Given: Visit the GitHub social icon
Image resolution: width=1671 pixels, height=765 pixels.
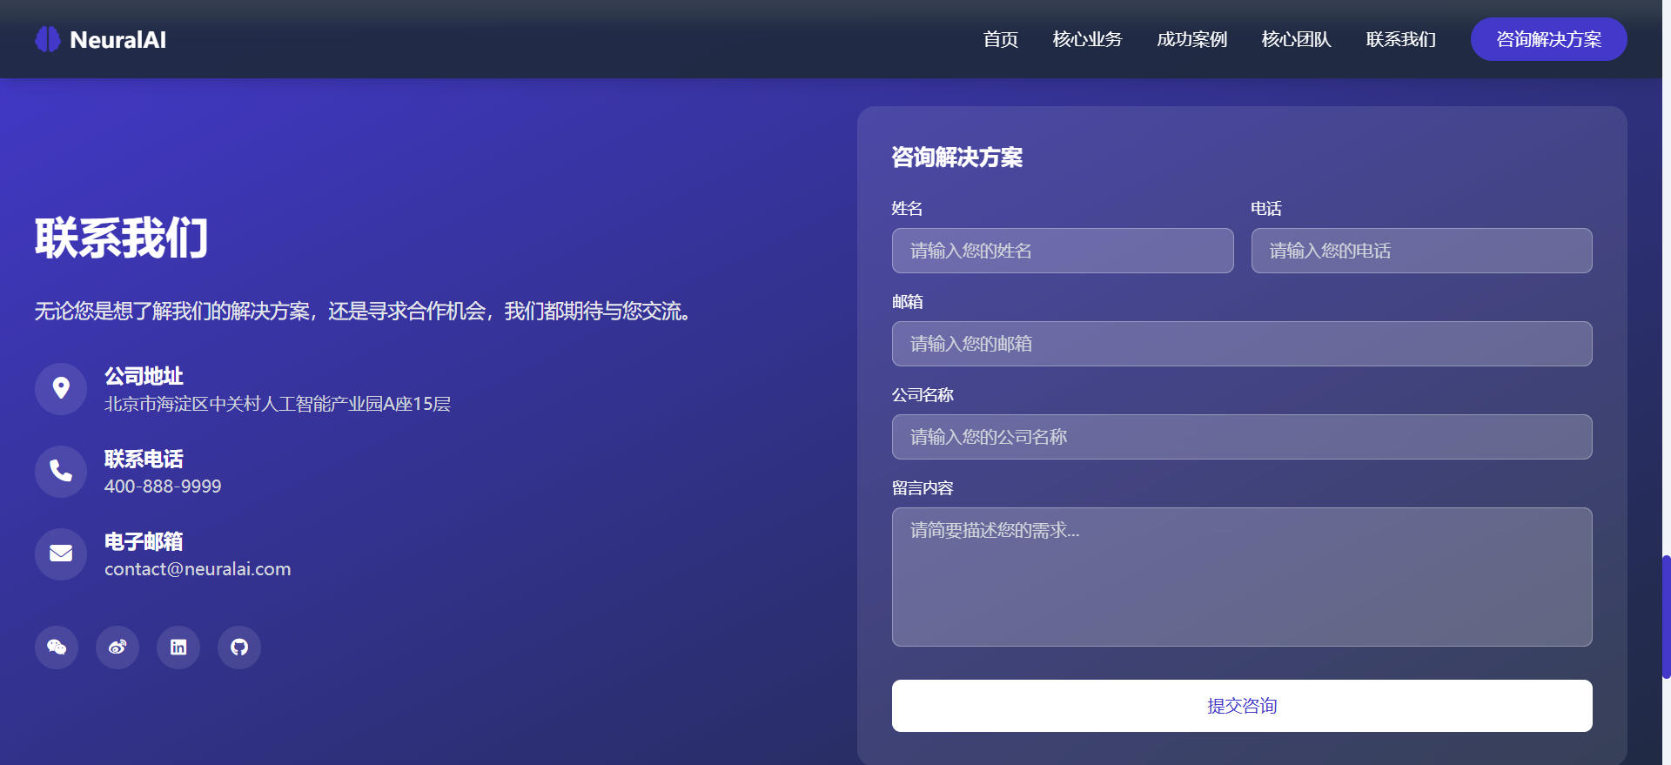Looking at the screenshot, I should tap(239, 648).
